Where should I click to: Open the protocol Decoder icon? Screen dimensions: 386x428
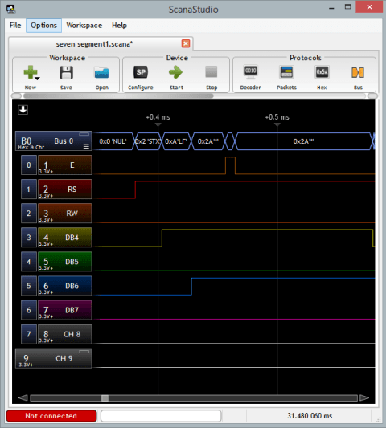click(x=250, y=72)
